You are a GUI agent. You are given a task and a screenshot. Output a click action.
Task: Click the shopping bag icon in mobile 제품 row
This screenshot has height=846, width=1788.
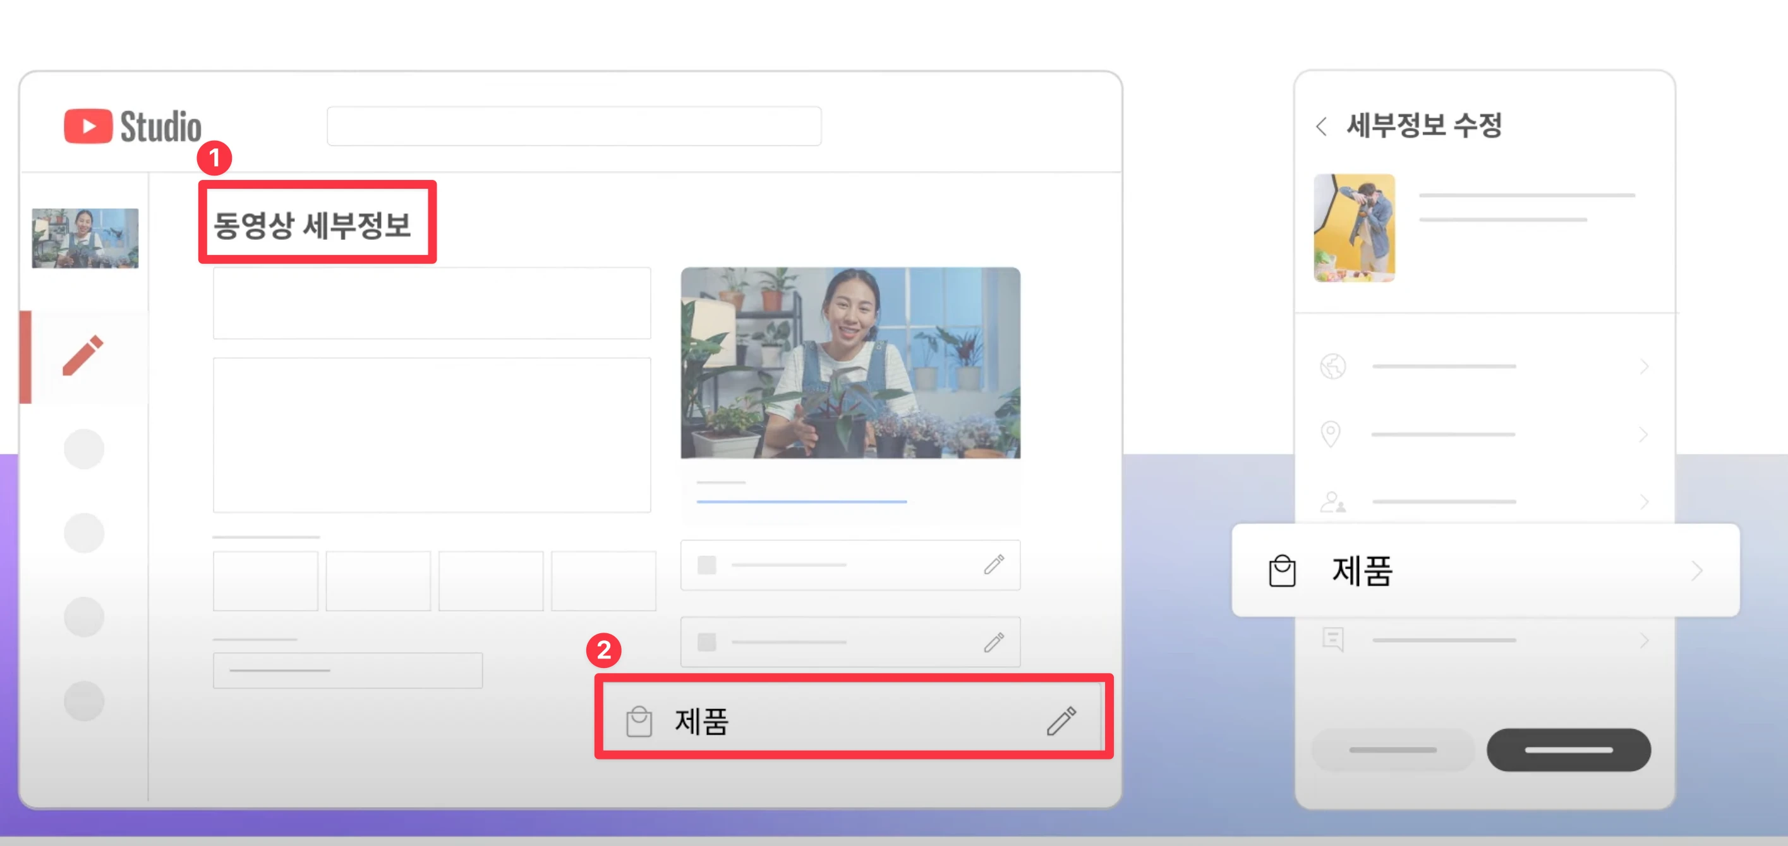click(1281, 571)
